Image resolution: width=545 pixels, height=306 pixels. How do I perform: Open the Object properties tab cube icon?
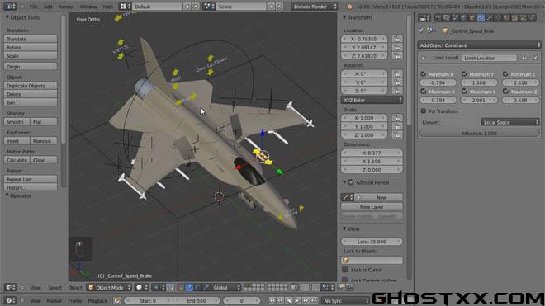click(472, 17)
